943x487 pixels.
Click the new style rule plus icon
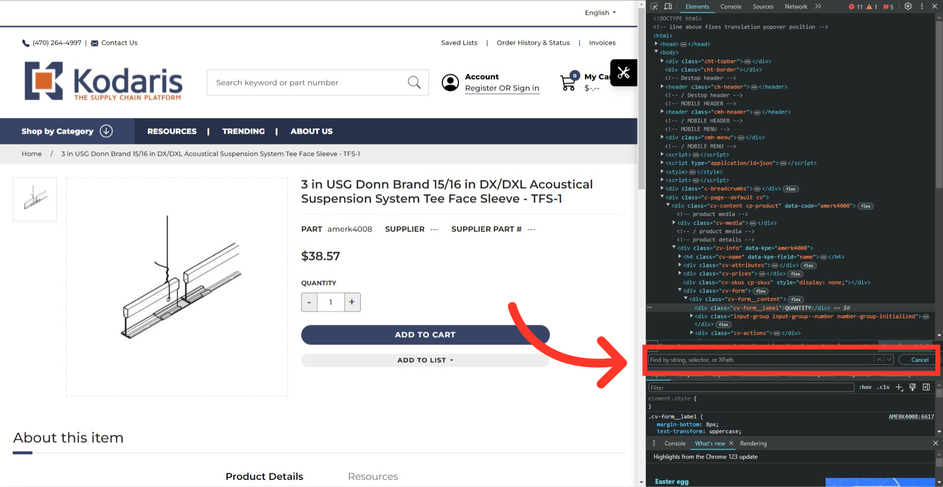[899, 387]
